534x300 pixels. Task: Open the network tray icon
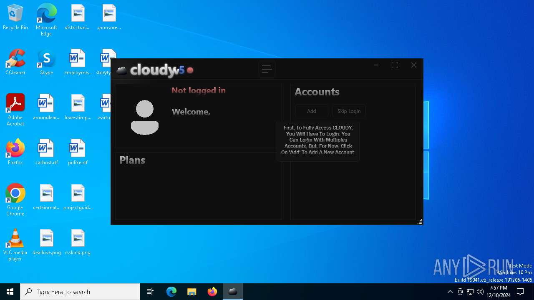pyautogui.click(x=470, y=292)
